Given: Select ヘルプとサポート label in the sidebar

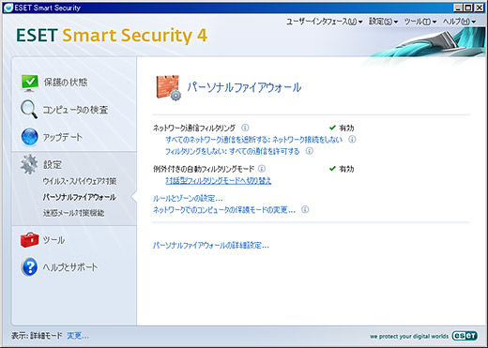Looking at the screenshot, I should coord(70,267).
